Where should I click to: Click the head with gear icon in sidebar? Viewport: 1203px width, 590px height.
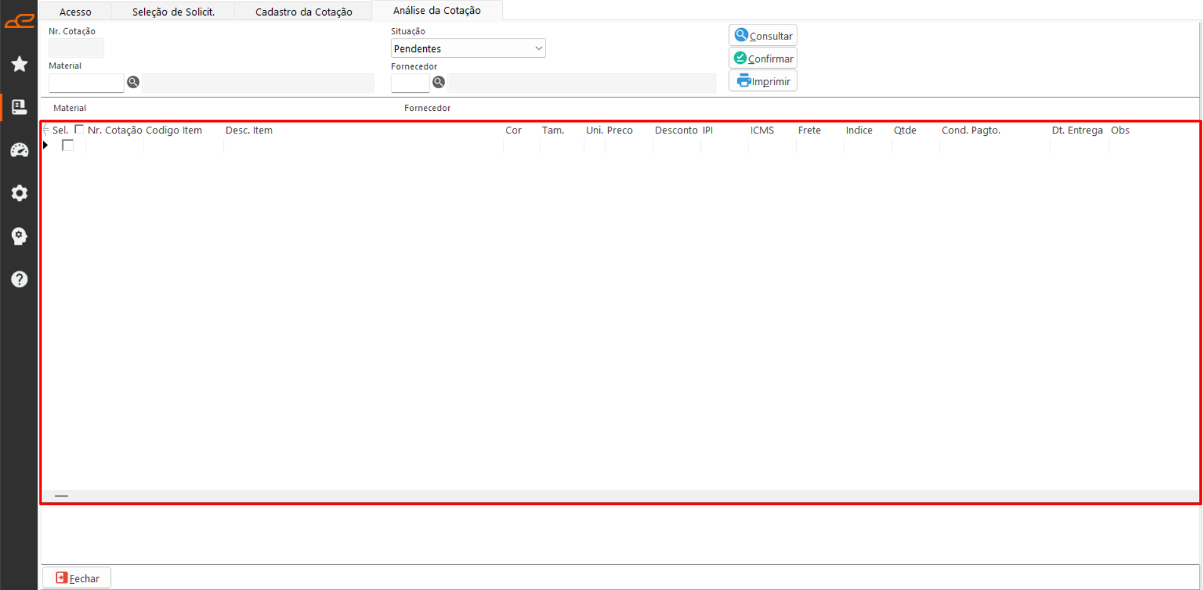(x=19, y=236)
